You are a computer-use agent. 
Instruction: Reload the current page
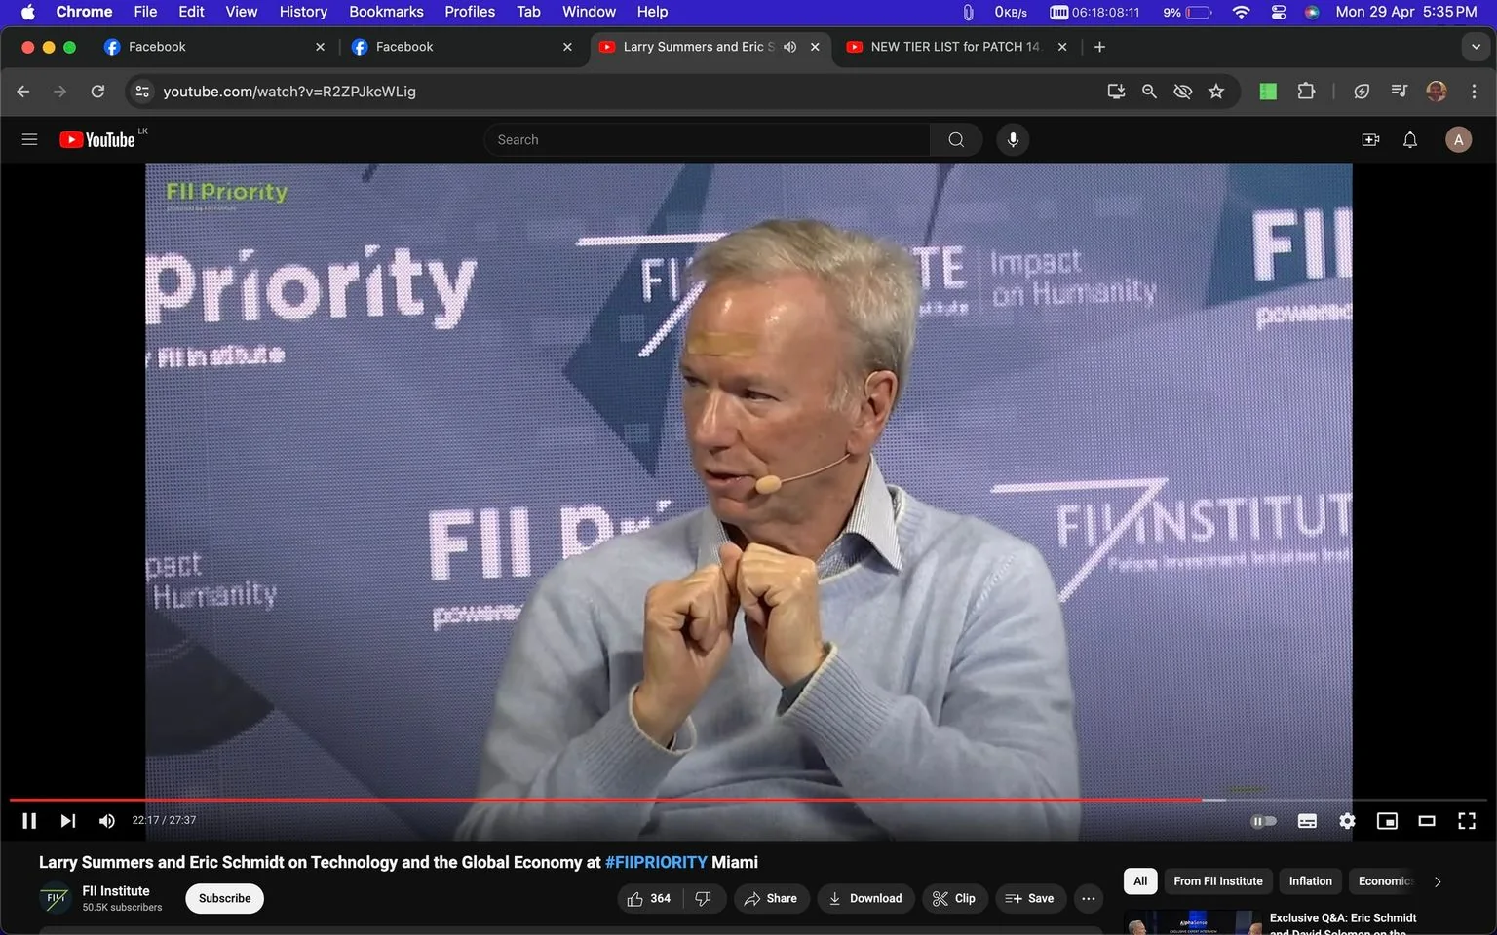(97, 91)
